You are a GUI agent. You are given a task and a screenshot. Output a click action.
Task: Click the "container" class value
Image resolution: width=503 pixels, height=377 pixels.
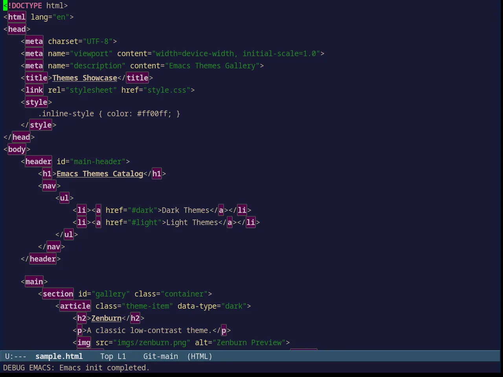point(184,294)
